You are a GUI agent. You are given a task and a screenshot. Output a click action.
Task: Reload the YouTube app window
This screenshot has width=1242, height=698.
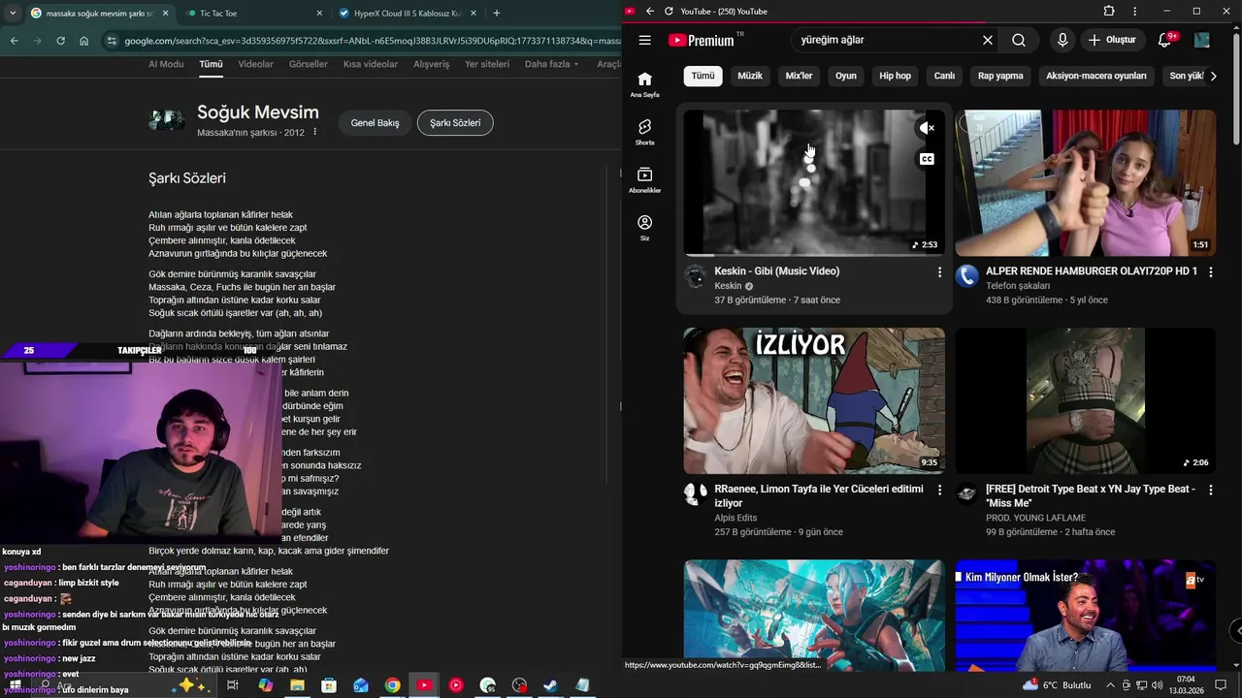click(x=669, y=11)
